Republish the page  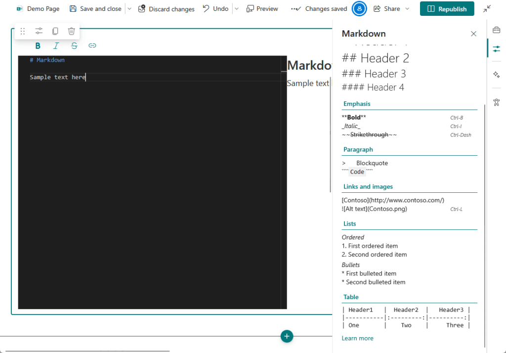coord(447,9)
